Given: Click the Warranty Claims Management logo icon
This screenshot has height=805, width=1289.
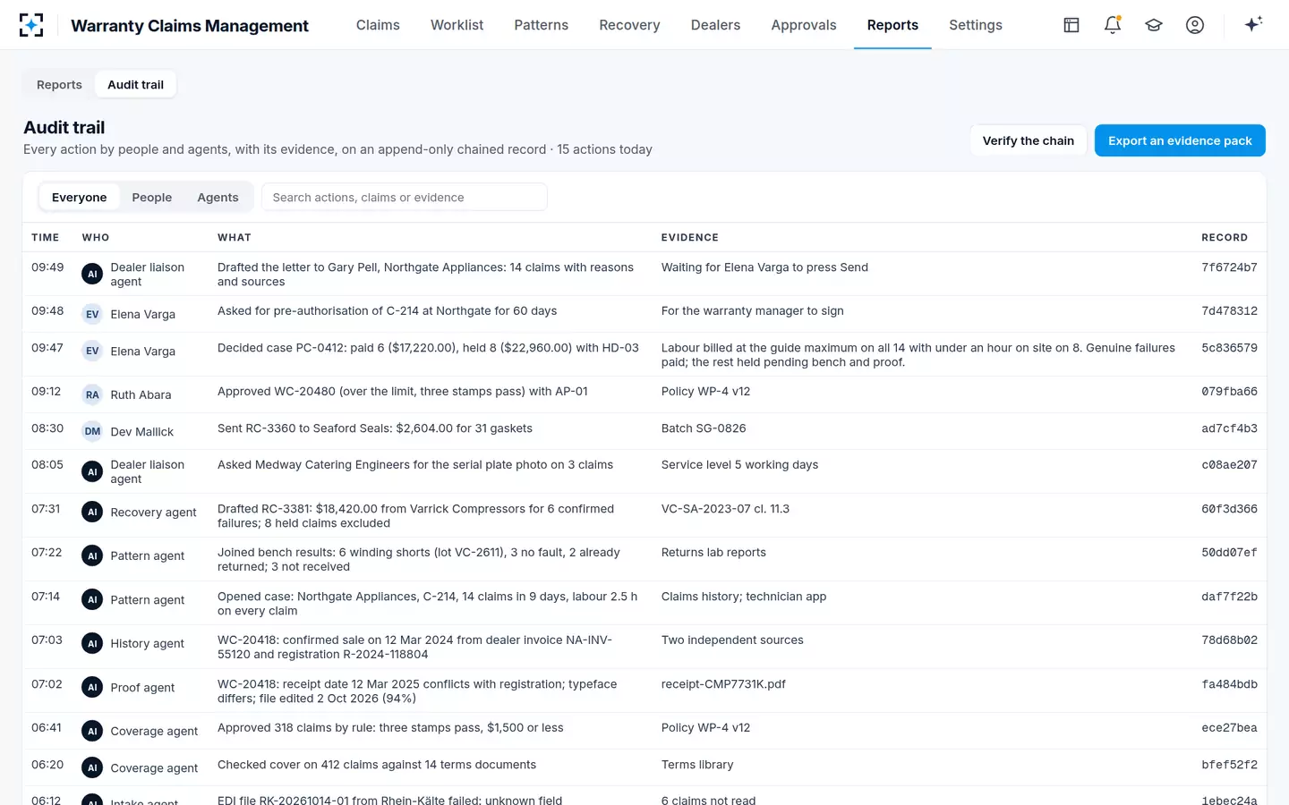Looking at the screenshot, I should click(x=31, y=25).
